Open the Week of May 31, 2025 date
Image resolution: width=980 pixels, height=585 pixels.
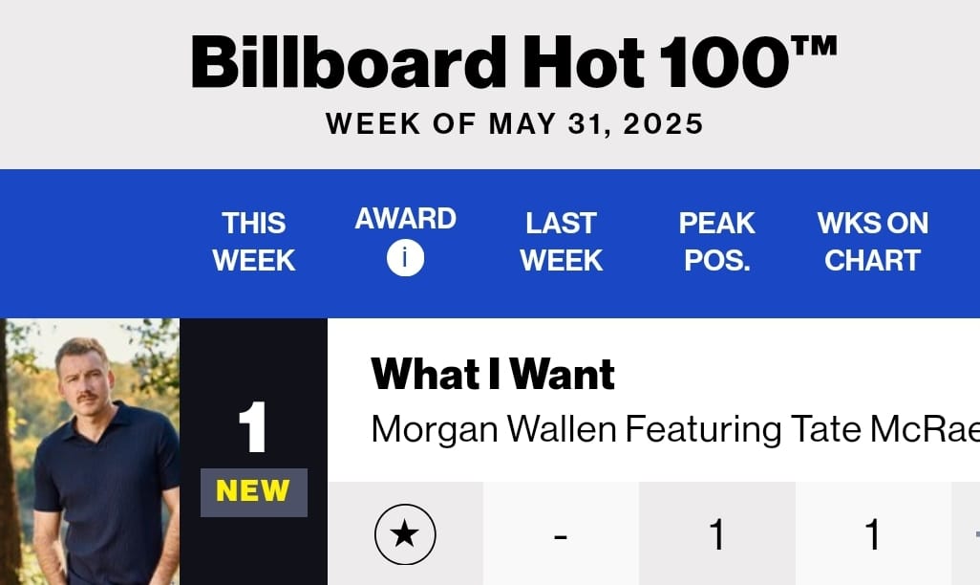click(x=515, y=124)
